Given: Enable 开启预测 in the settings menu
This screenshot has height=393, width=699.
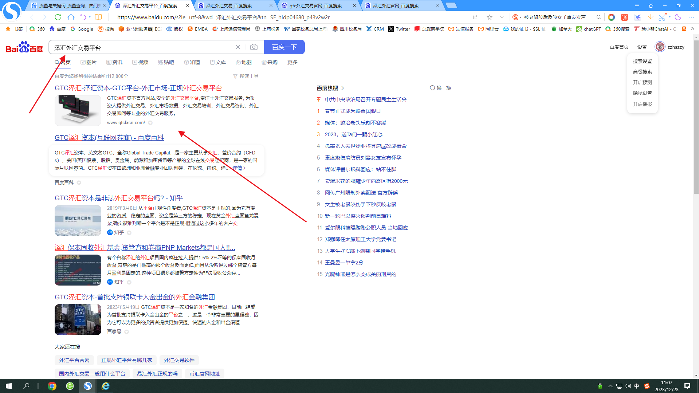Looking at the screenshot, I should [x=642, y=82].
